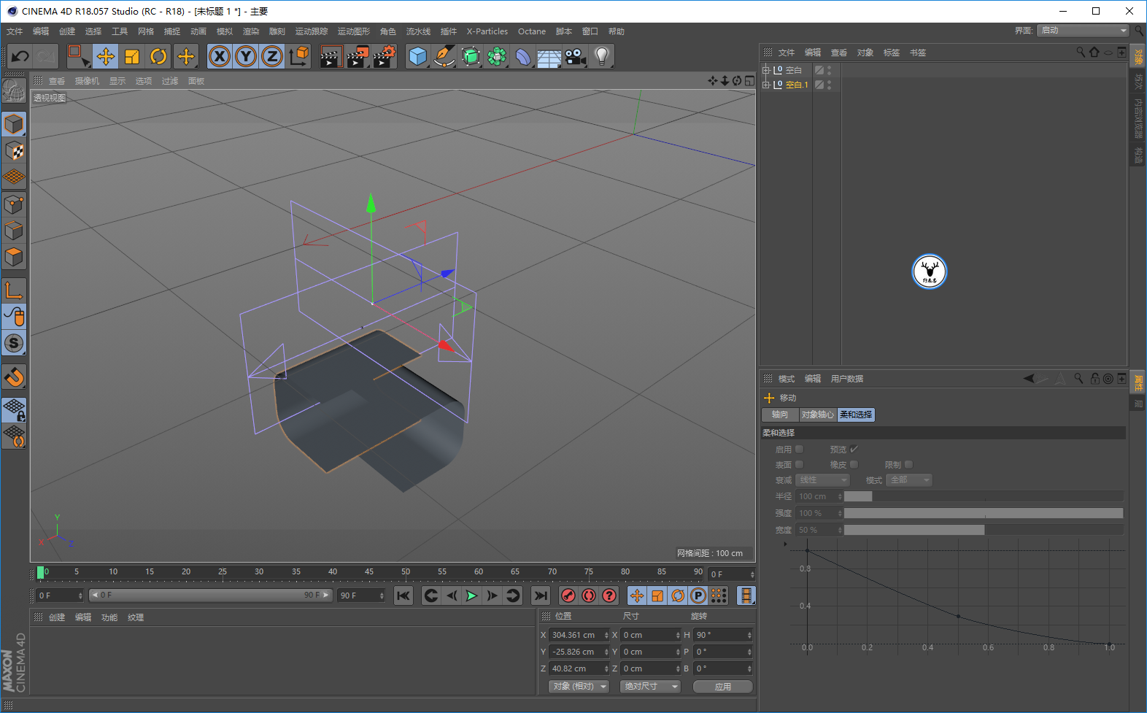Viewport: 1147px width, 713px height.
Task: Add a Light object bulb icon
Action: pos(601,56)
